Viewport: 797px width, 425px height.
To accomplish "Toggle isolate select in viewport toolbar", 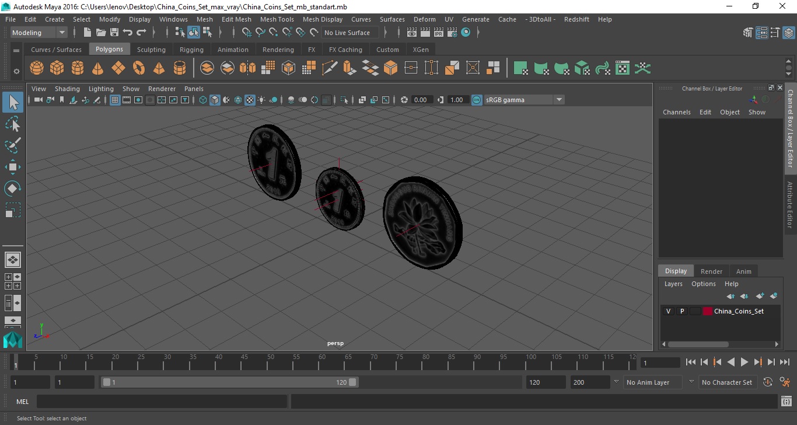I will click(345, 100).
